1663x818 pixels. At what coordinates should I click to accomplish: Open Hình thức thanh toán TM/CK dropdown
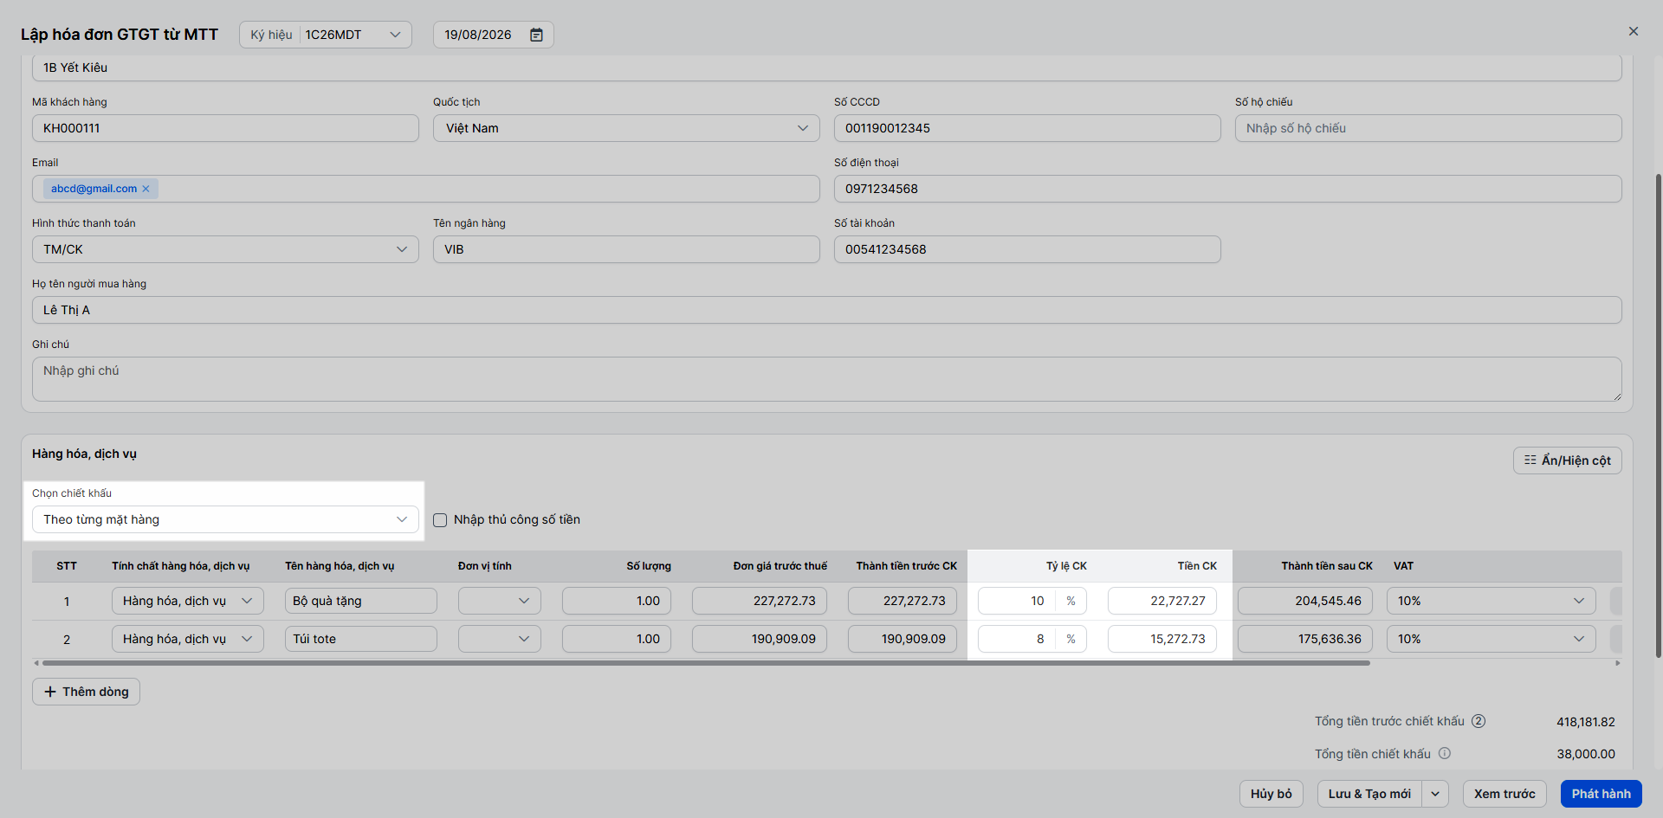[225, 249]
